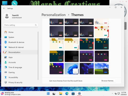The width and height of the screenshot is (128, 96).
Task: Click the search magnifier in Find a setting
Action: [36, 25]
